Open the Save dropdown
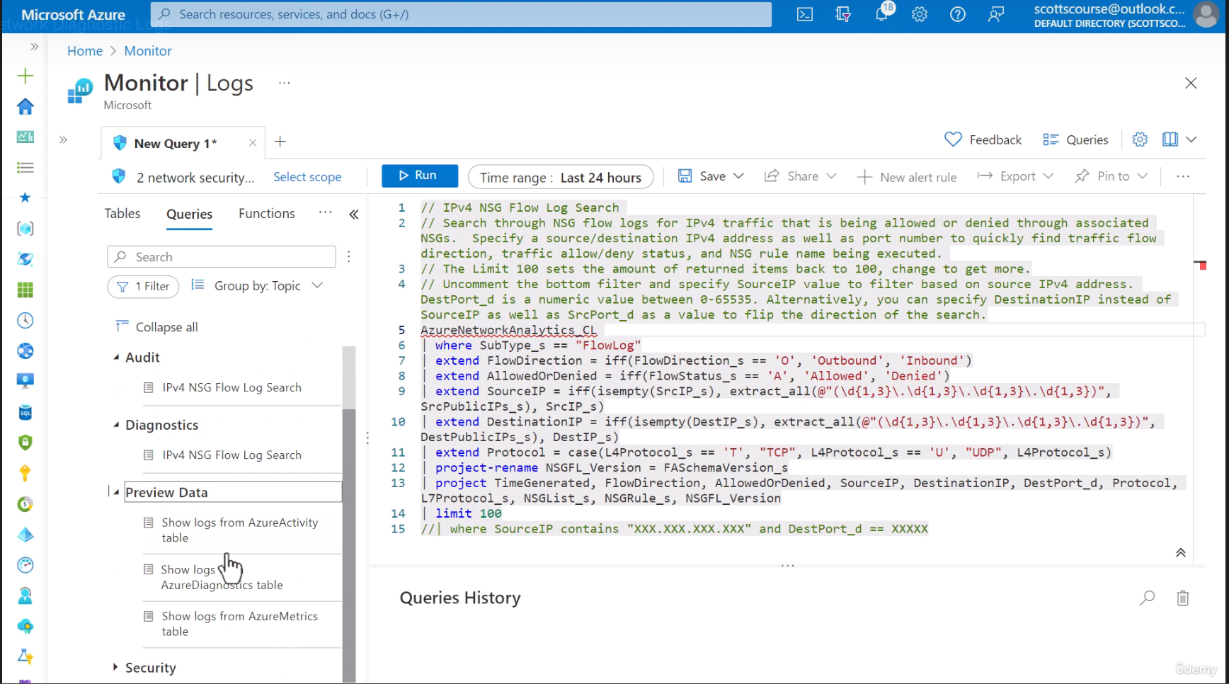The width and height of the screenshot is (1229, 684). click(x=711, y=176)
